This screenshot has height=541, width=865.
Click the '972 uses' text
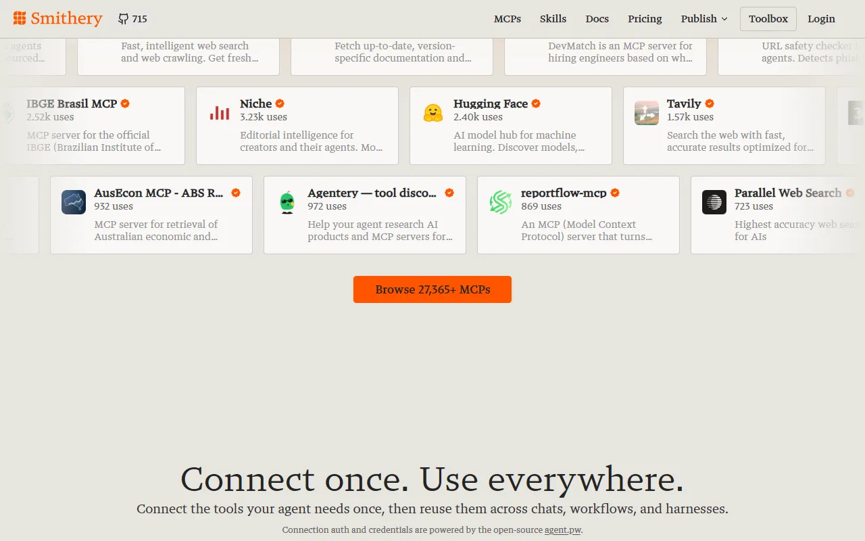click(327, 206)
